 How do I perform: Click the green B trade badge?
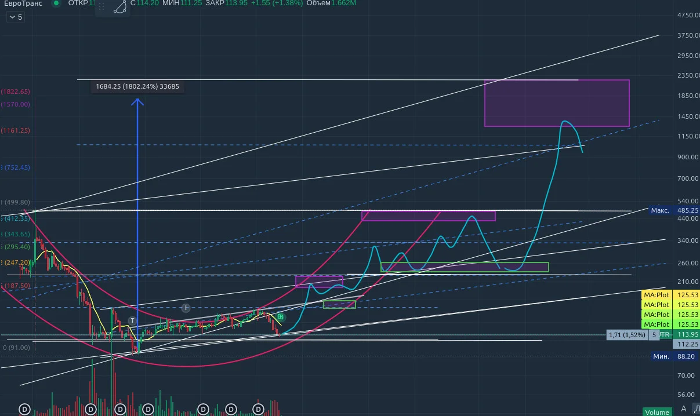tap(281, 317)
